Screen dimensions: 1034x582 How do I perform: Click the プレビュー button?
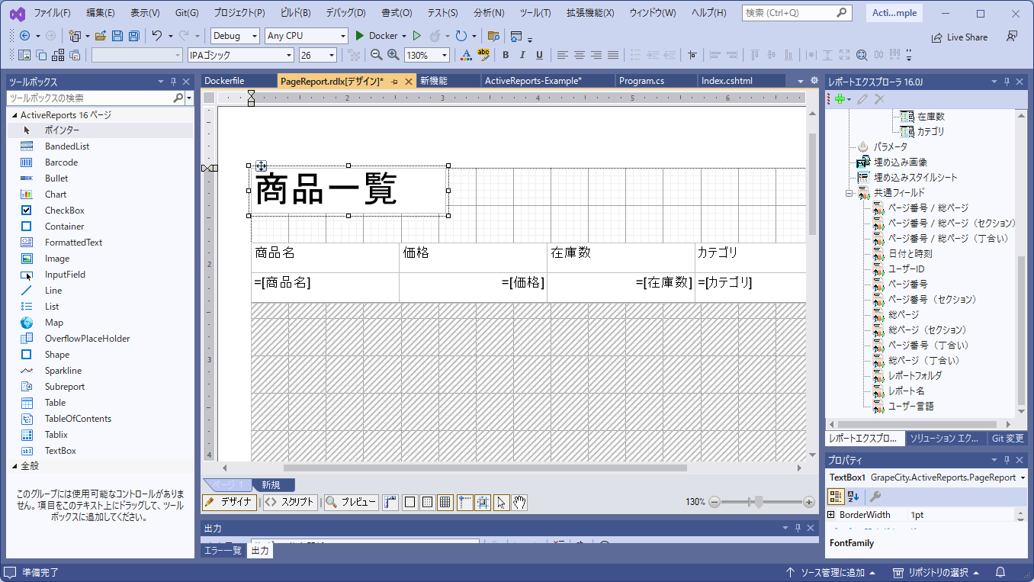point(351,502)
